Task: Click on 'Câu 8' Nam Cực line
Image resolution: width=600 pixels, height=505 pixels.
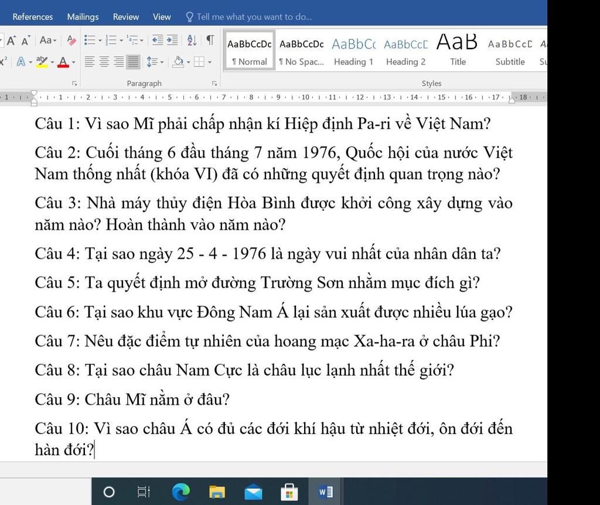Action: [244, 370]
